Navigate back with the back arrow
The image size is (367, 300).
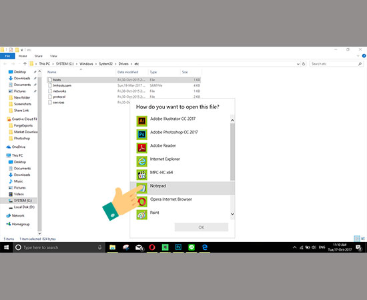coord(5,64)
